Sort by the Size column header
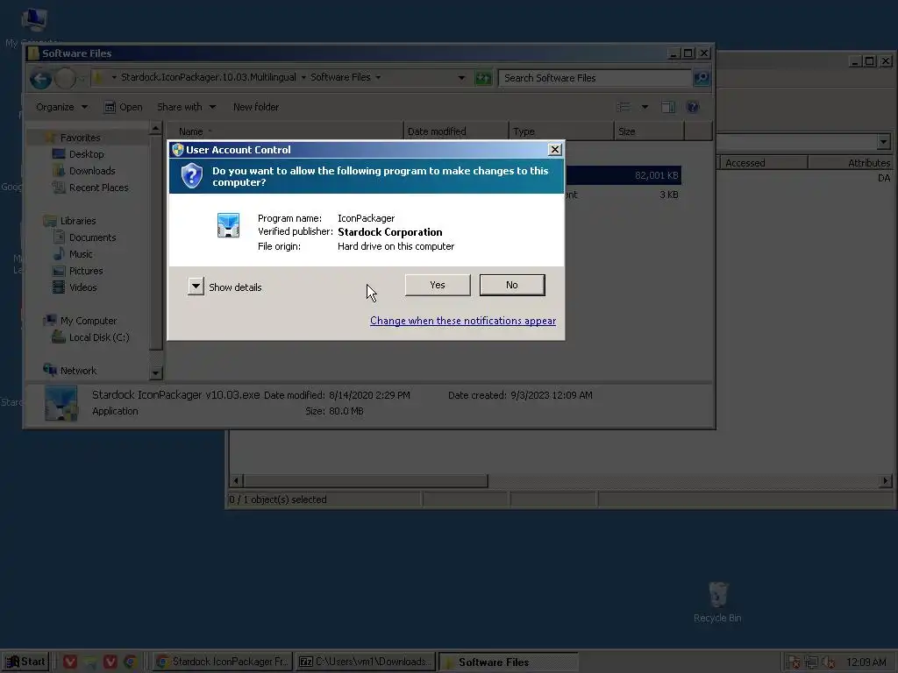898x673 pixels. pyautogui.click(x=649, y=131)
